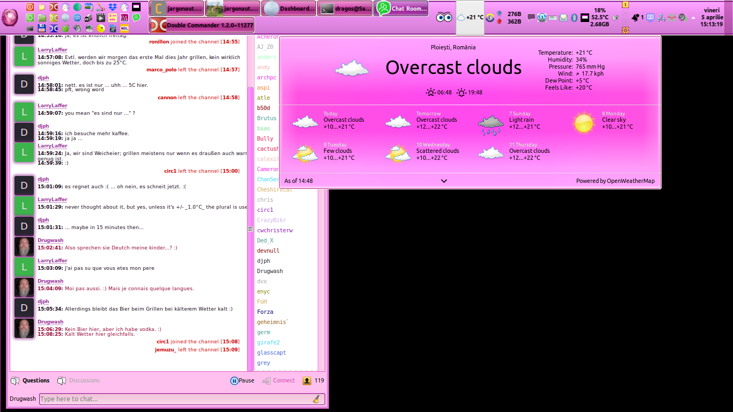
Task: Launch the blue Double Commander shortcut
Action: point(54,28)
